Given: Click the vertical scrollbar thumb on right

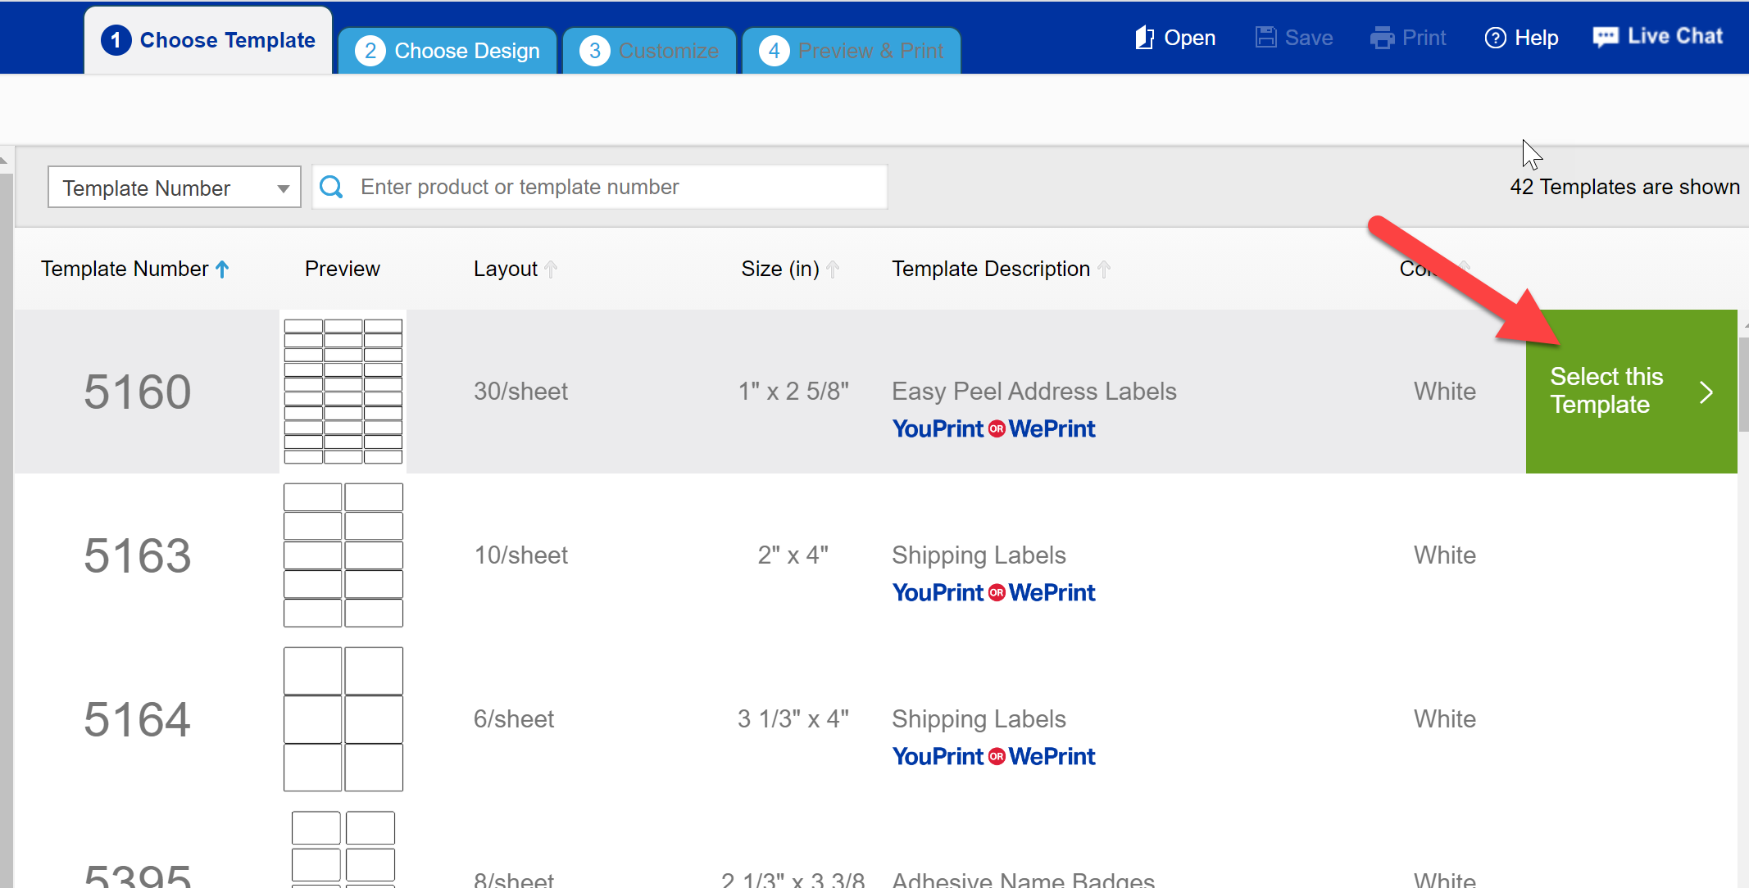Looking at the screenshot, I should [x=1743, y=385].
